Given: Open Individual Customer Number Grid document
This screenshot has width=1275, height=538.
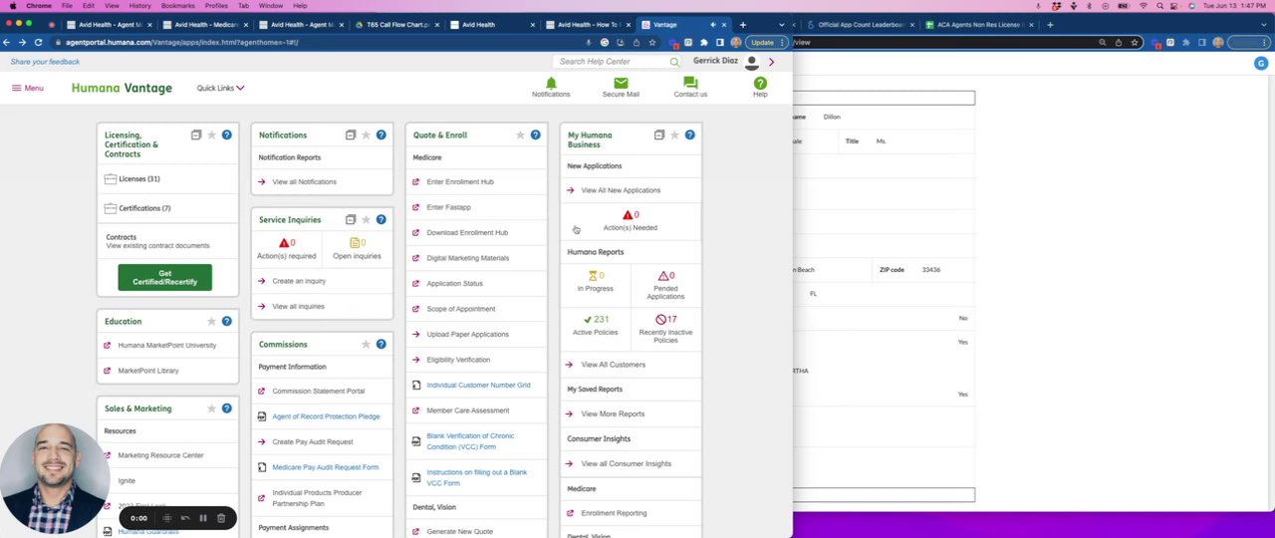Looking at the screenshot, I should (478, 385).
